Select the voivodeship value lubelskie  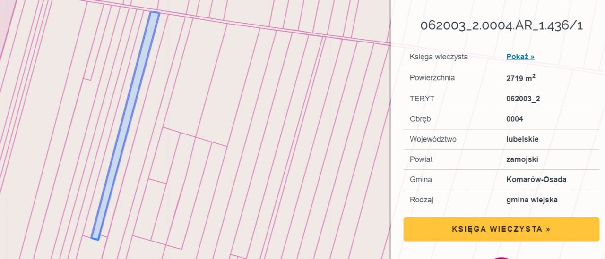[x=522, y=139]
